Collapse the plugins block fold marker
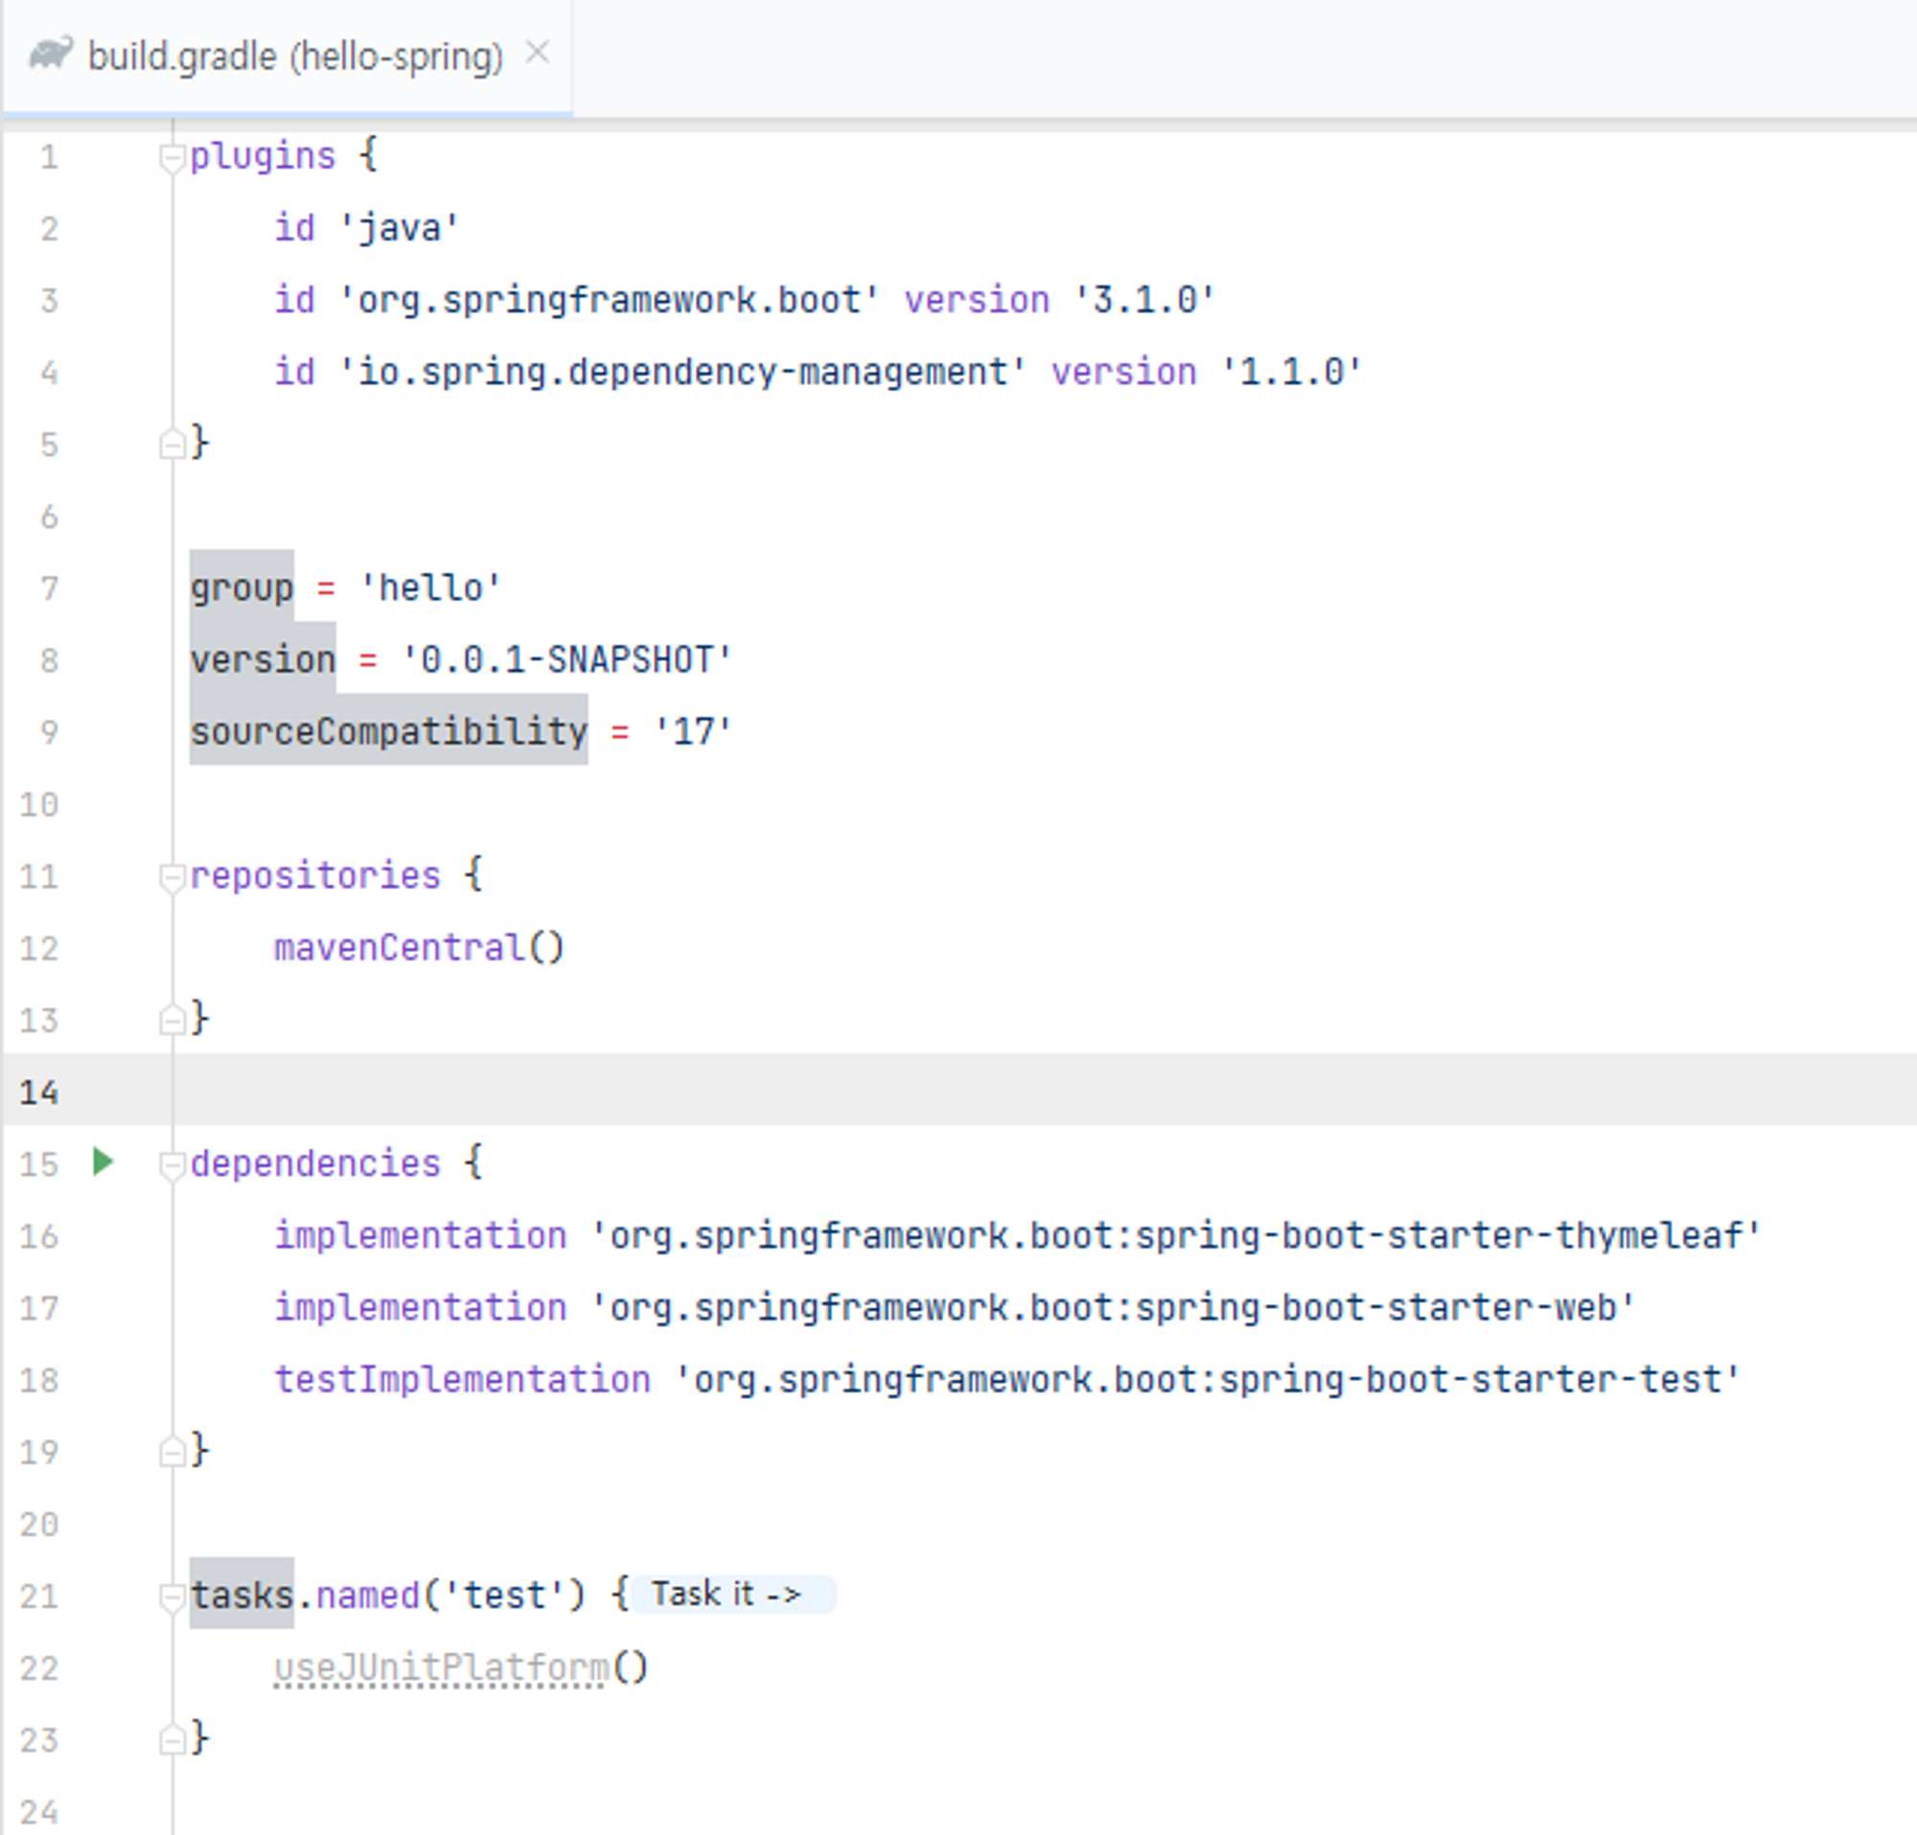The height and width of the screenshot is (1835, 1917). click(172, 157)
